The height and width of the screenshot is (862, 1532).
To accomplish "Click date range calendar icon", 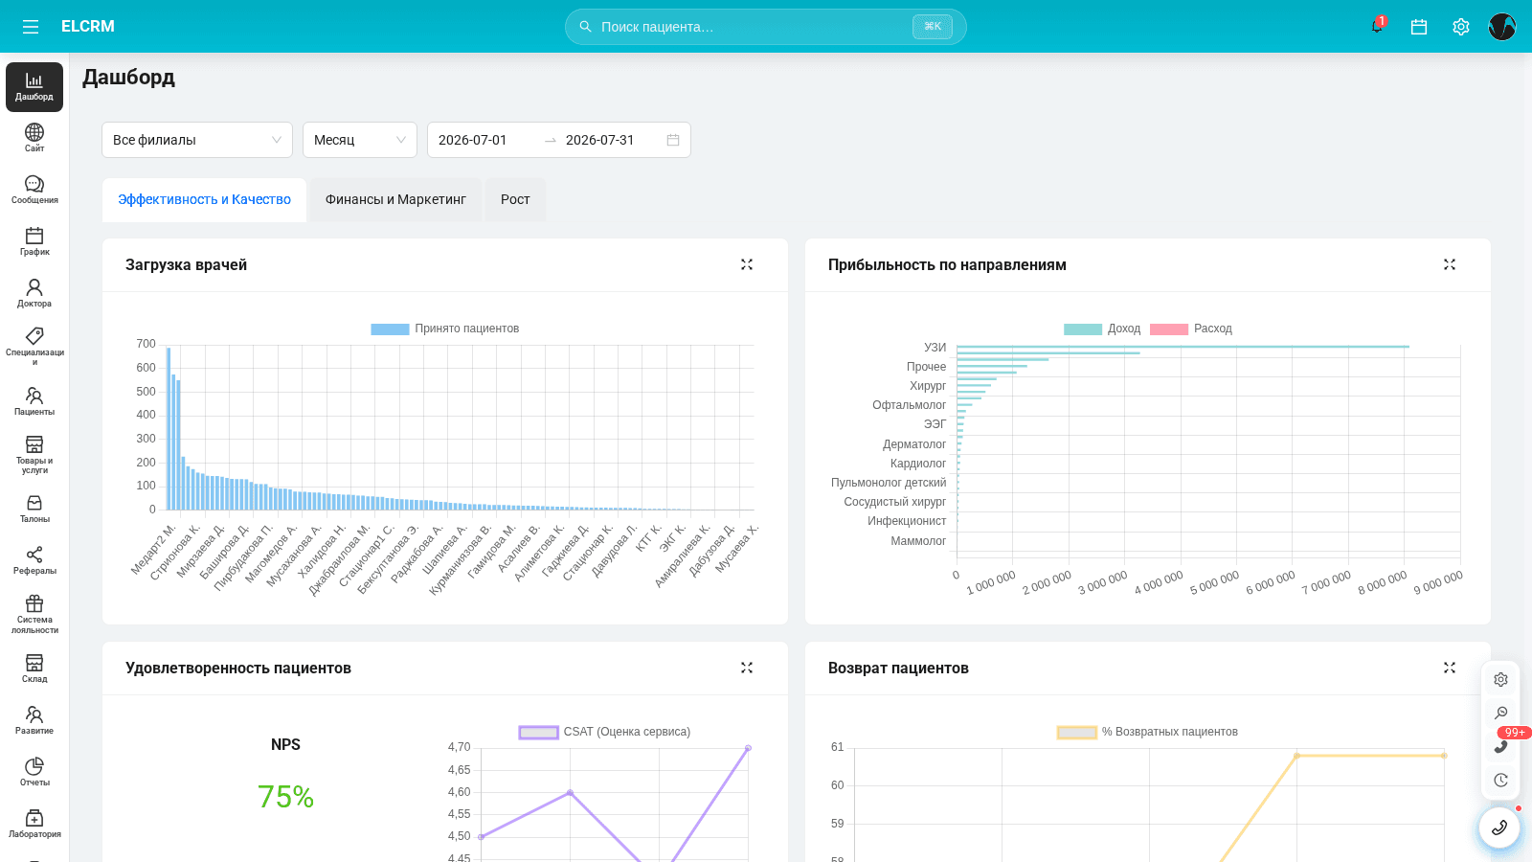I will pyautogui.click(x=673, y=140).
